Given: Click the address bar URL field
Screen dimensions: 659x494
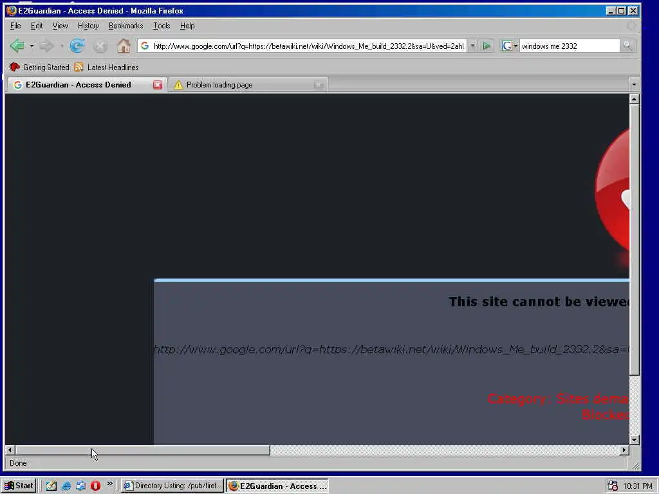Looking at the screenshot, I should (308, 46).
